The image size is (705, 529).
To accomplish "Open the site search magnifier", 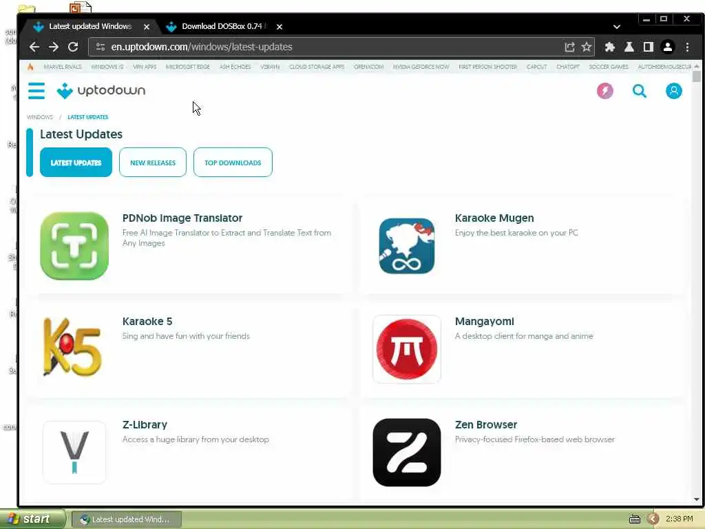I will pyautogui.click(x=640, y=91).
